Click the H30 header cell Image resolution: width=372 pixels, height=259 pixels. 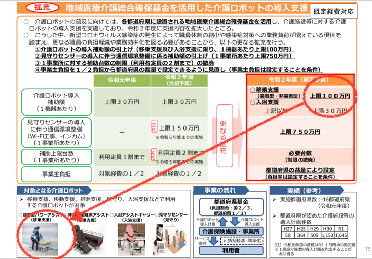[x=327, y=229]
